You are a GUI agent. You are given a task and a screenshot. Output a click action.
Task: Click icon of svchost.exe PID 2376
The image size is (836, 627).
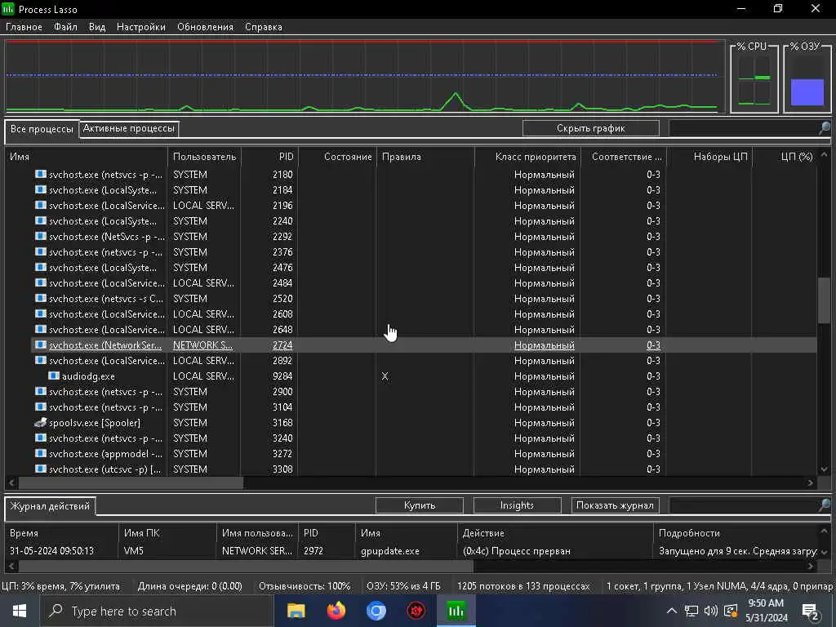click(x=41, y=251)
